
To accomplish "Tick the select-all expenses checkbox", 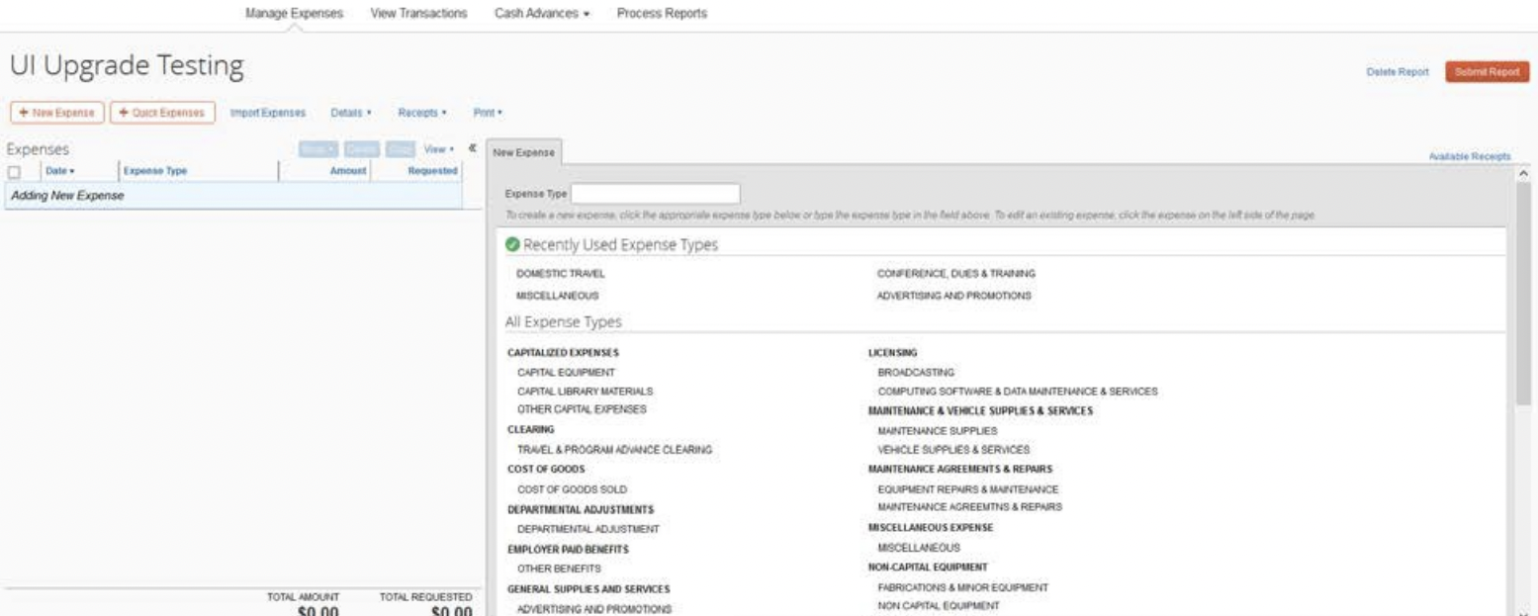I will [14, 172].
